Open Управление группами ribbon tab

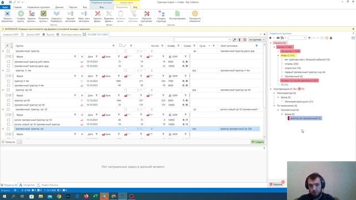38,7
